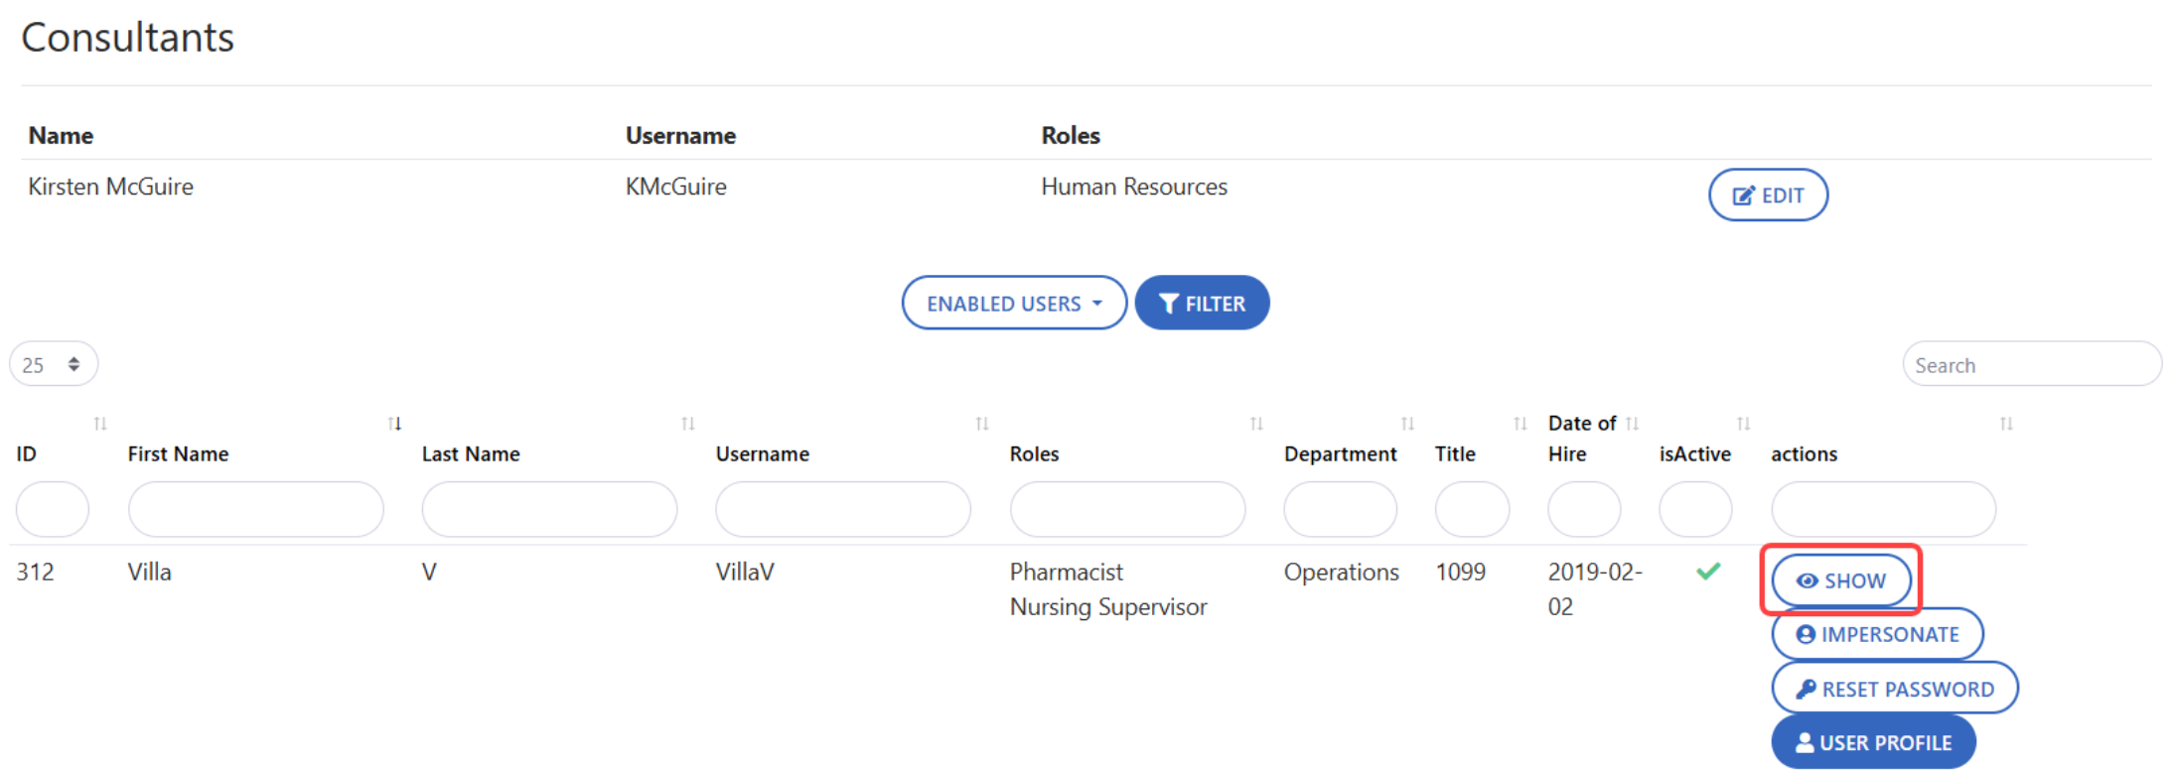
Task: Click the isActive green checkmark
Action: (1708, 572)
